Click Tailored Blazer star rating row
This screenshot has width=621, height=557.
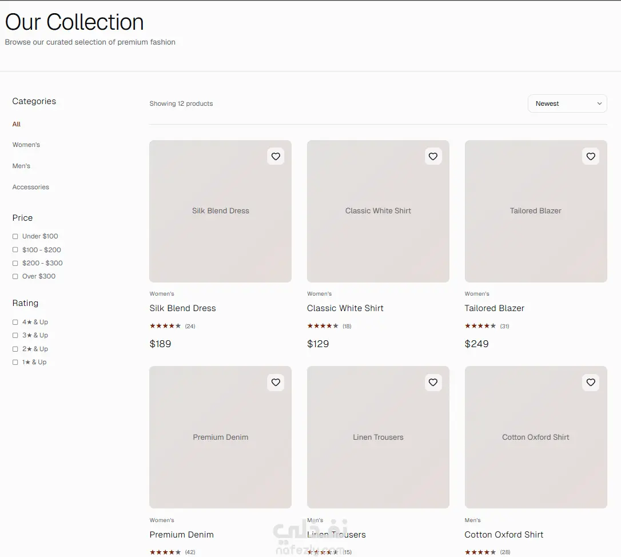pos(480,326)
